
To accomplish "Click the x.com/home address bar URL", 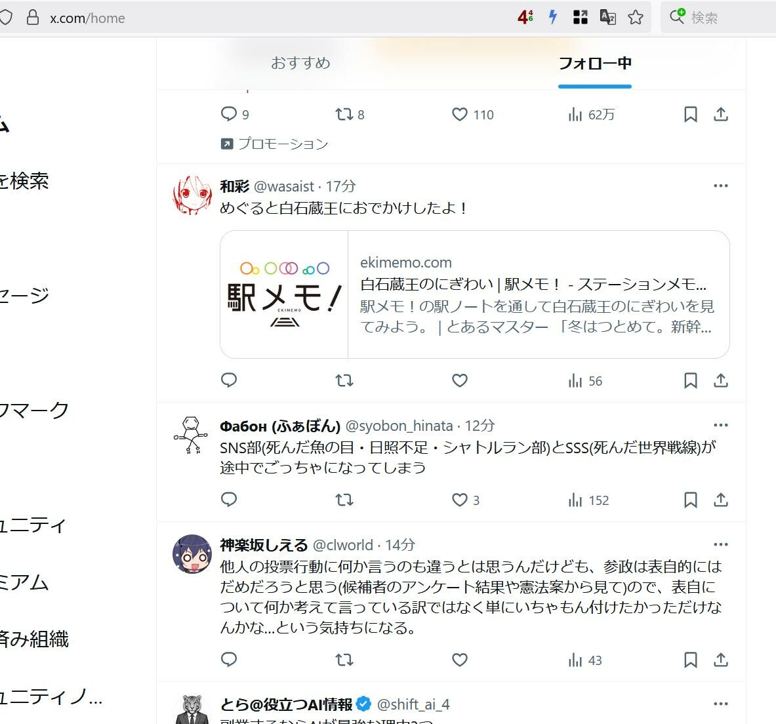I will [x=87, y=18].
